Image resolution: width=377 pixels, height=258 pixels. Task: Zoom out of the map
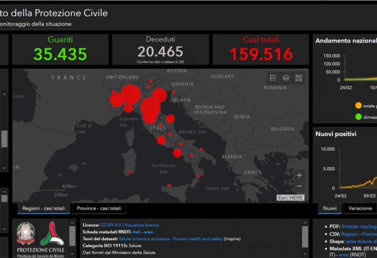[299, 186]
